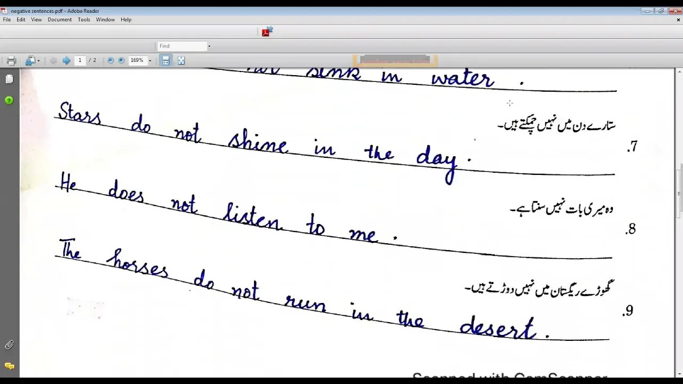
Task: Go to next page arrow
Action: point(66,61)
